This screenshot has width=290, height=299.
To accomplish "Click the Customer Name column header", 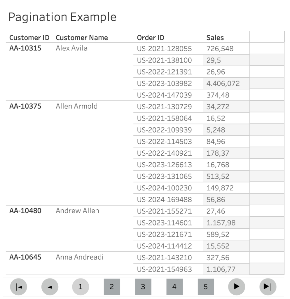I will tap(82, 38).
